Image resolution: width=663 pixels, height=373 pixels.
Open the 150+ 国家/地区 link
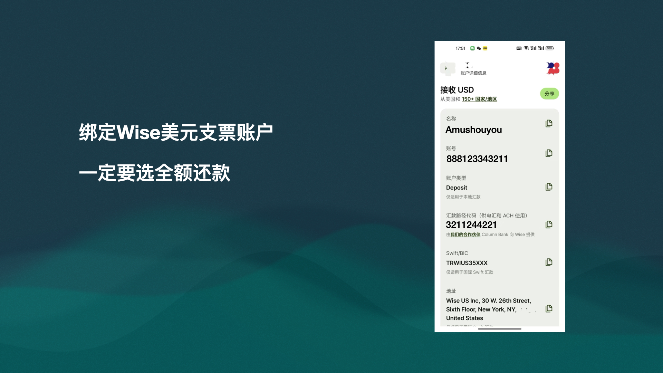pos(479,99)
